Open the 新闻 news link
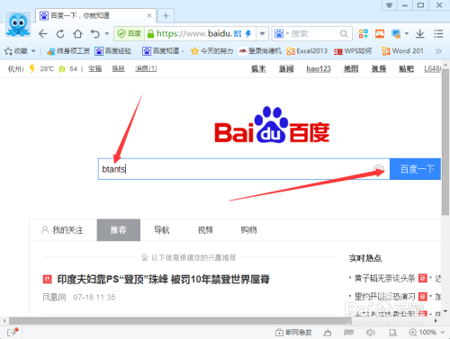This screenshot has height=339, width=450. point(286,68)
